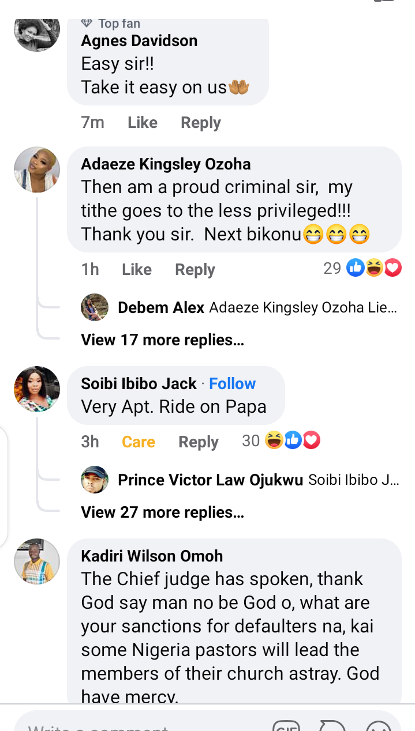The height and width of the screenshot is (731, 415).
Task: Follow Soibi Ibibo Jack
Action: point(232,383)
